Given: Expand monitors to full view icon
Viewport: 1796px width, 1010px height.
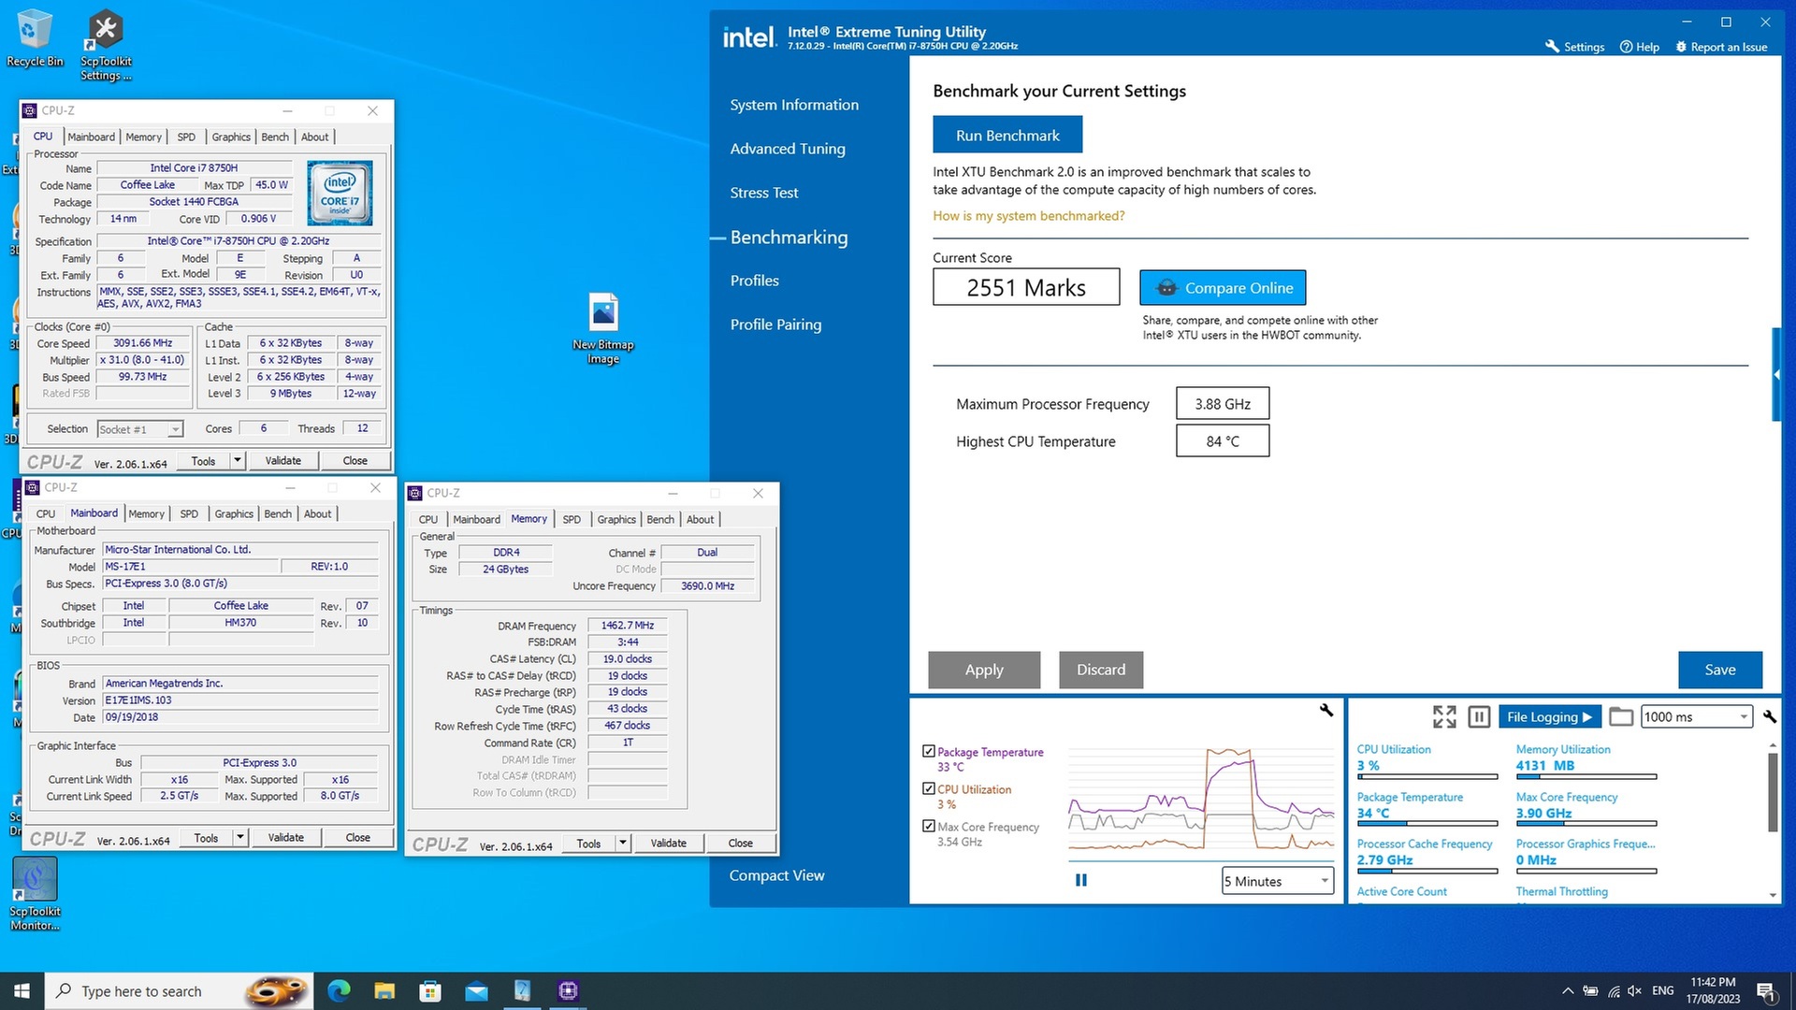Looking at the screenshot, I should click(x=1444, y=716).
